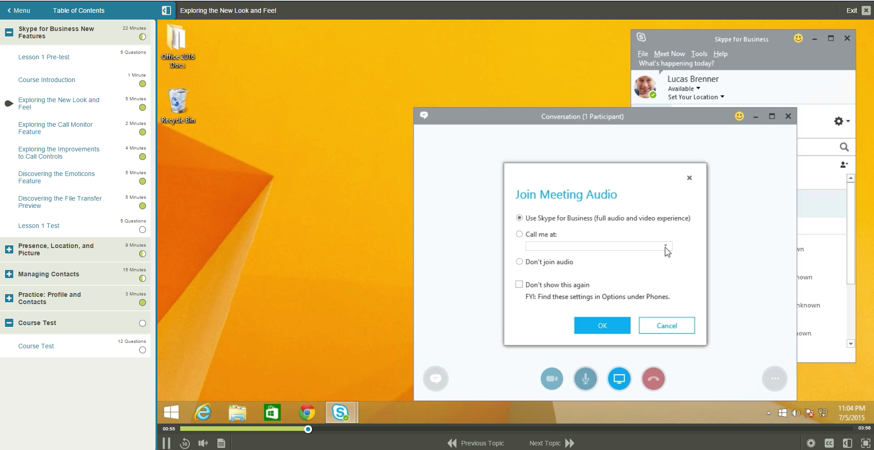Go to the Next Topic

click(x=551, y=443)
